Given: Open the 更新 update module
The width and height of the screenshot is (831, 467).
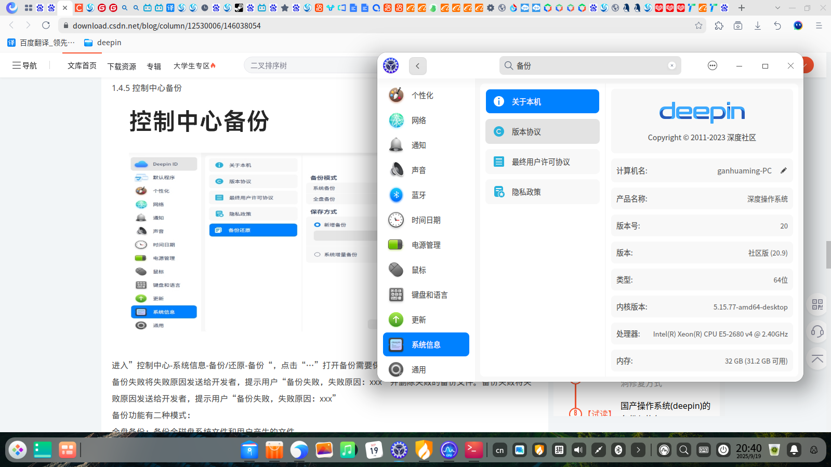Looking at the screenshot, I should coord(426,320).
